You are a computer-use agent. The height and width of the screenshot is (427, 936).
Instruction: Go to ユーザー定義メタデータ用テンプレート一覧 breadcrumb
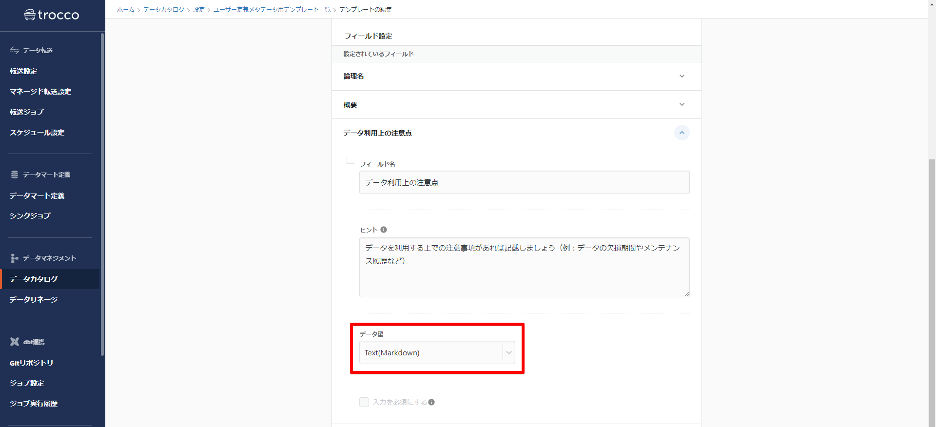tap(272, 10)
